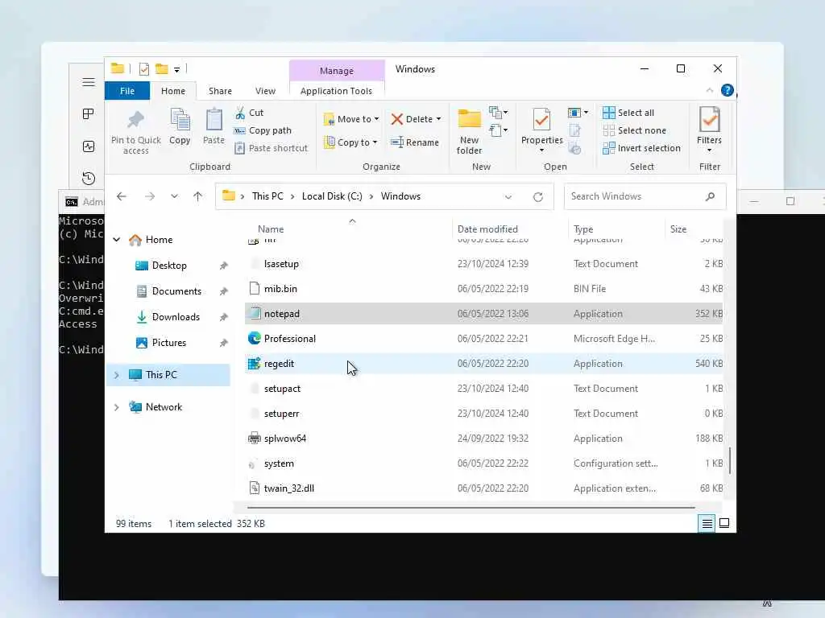Sort by Name column header
This screenshot has width=825, height=618.
coord(271,229)
